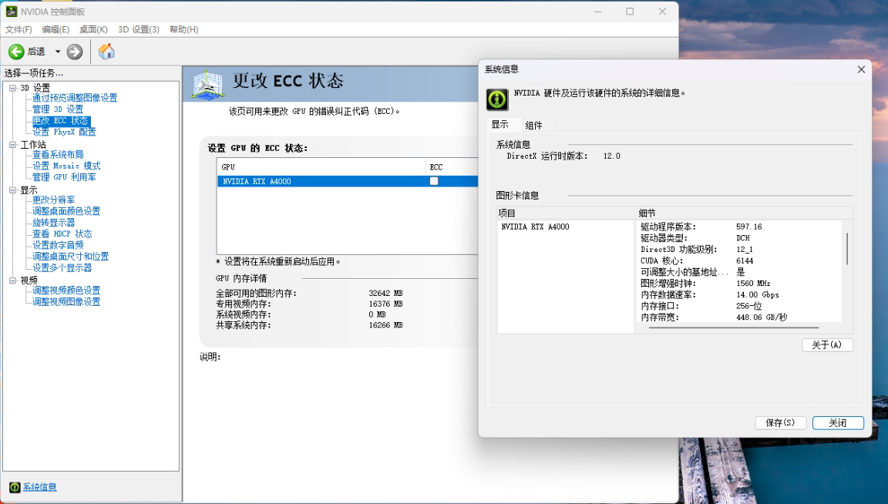Select 设置 Mosaic 模式 in task tree

tap(66, 166)
